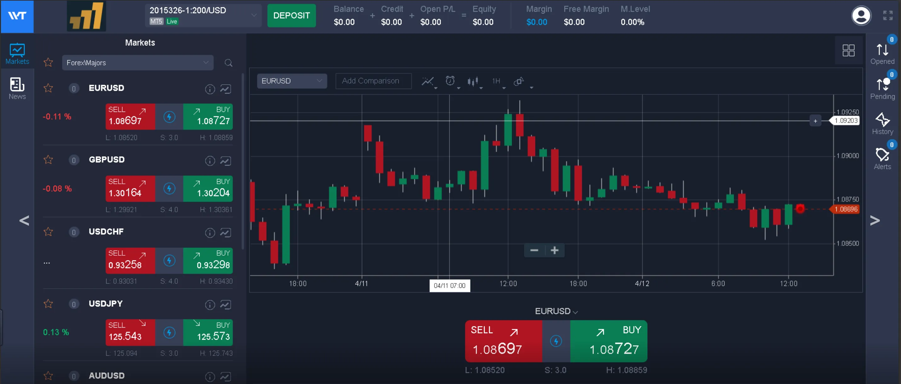Click large BUY 1.08727 under chart
Viewport: 901px width, 384px height.
click(x=609, y=341)
